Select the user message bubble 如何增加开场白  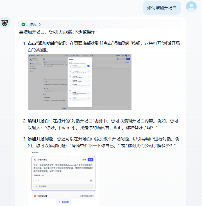162,8
